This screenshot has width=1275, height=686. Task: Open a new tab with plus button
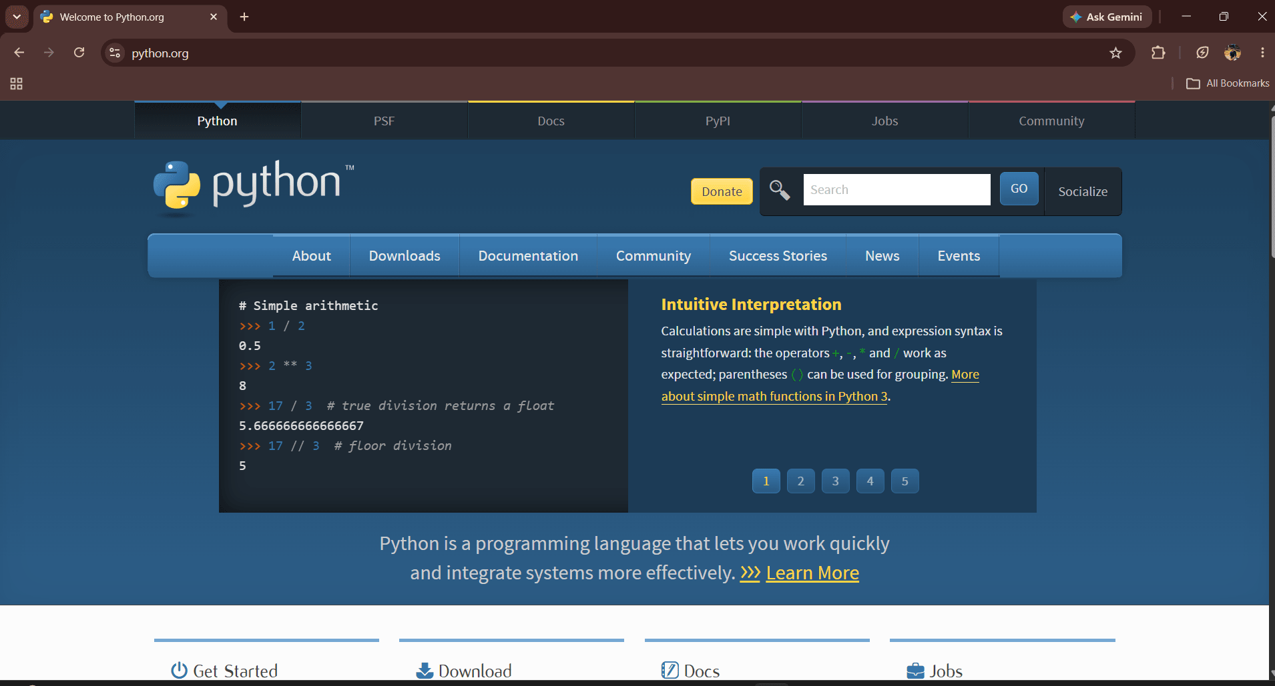coord(244,17)
